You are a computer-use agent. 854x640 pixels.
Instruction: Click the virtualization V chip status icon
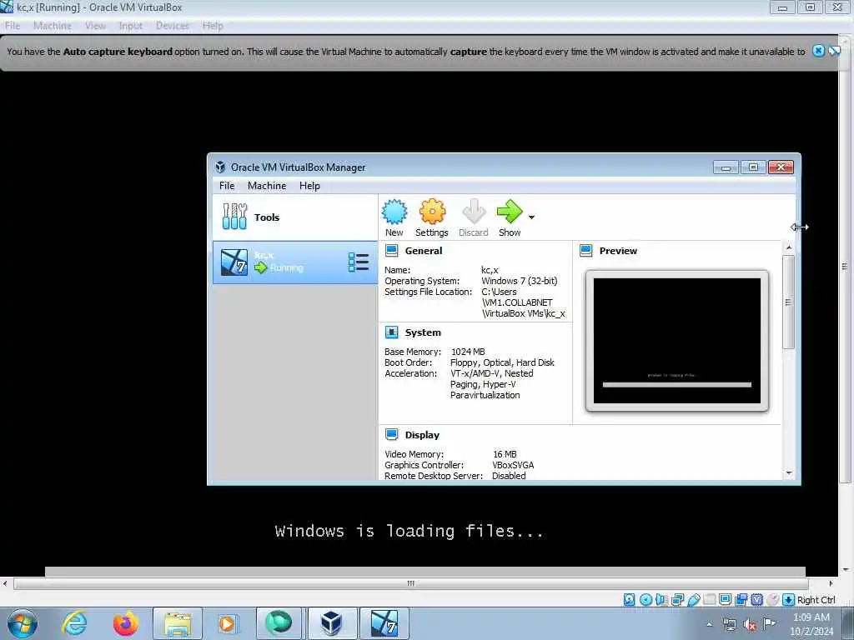[x=756, y=600]
